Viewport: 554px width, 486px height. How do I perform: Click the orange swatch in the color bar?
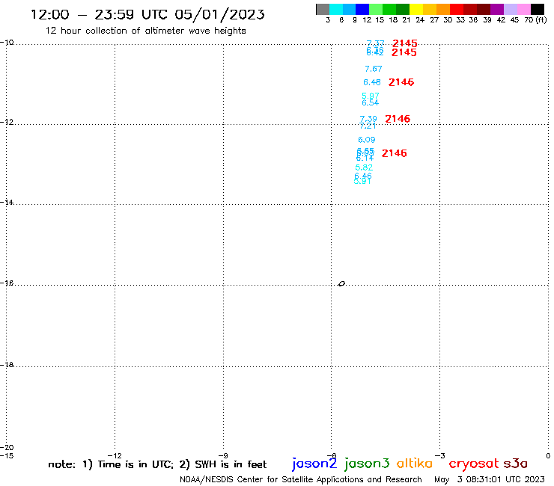click(x=443, y=9)
